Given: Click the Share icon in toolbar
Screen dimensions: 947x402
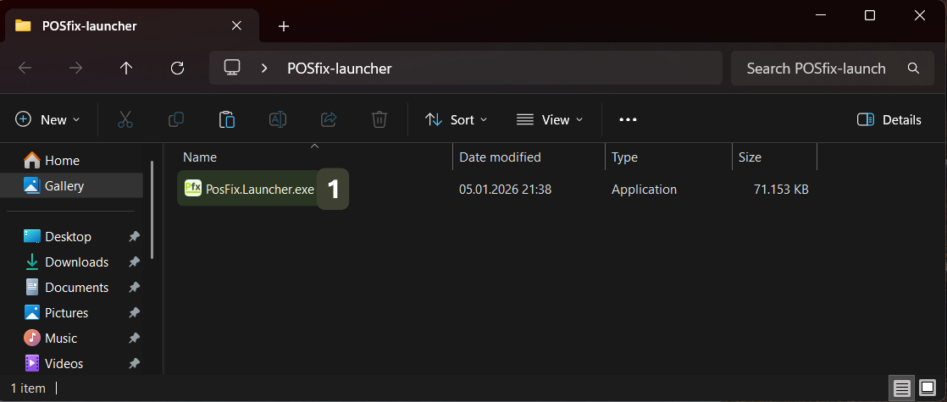Looking at the screenshot, I should pyautogui.click(x=329, y=119).
